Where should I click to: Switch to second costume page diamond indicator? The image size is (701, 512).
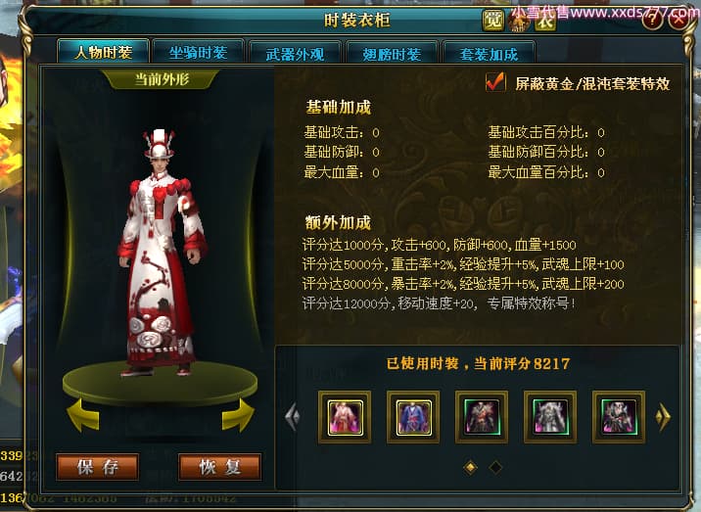pyautogui.click(x=495, y=467)
